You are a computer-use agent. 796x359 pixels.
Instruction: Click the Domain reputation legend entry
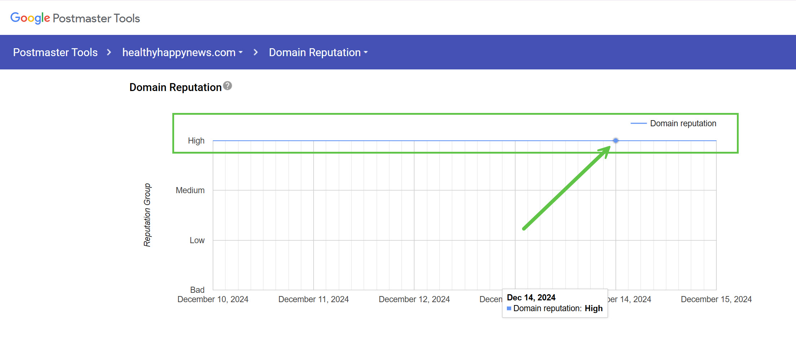tap(673, 123)
